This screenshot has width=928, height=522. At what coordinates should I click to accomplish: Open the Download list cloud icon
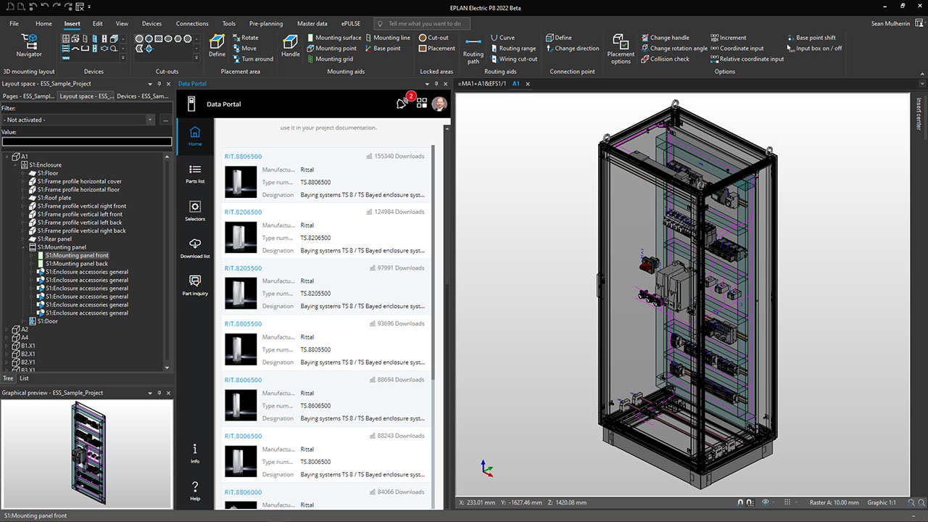(x=194, y=248)
